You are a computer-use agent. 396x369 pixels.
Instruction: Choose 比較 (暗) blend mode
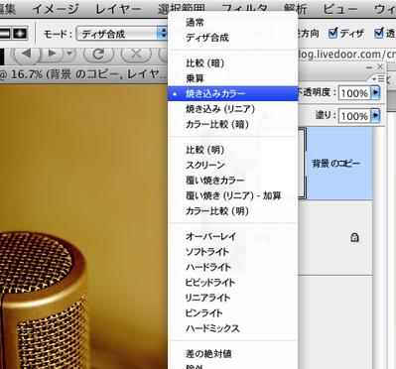[x=233, y=63]
